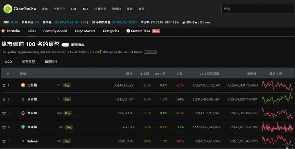Click the Portfolio star icon
Viewport: 295px width, 149px height.
pos(3,31)
